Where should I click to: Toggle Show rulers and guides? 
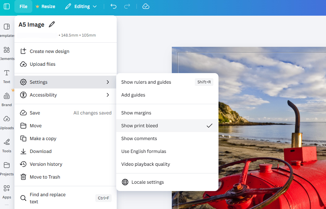167,82
